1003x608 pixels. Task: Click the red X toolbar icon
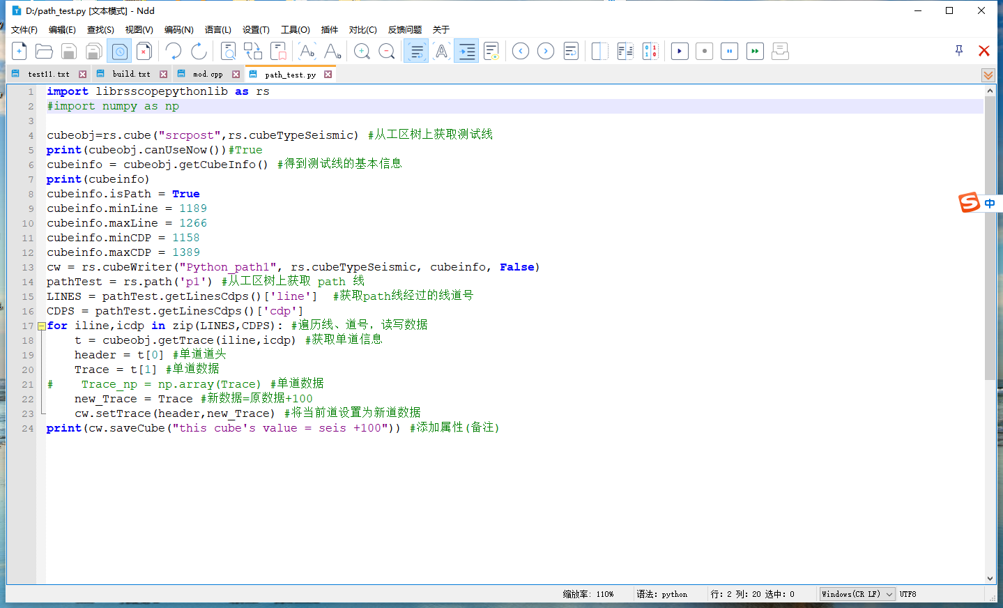984,50
